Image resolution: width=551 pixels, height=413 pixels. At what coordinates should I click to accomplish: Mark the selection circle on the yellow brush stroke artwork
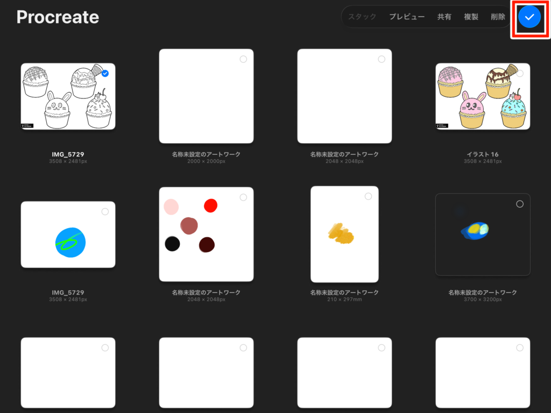(x=368, y=196)
